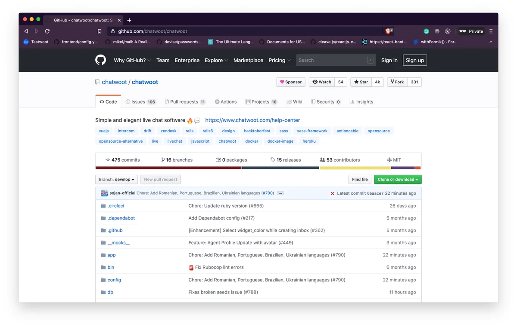View the 15 releases link
Viewport: 517px width, 327px height.
286,160
